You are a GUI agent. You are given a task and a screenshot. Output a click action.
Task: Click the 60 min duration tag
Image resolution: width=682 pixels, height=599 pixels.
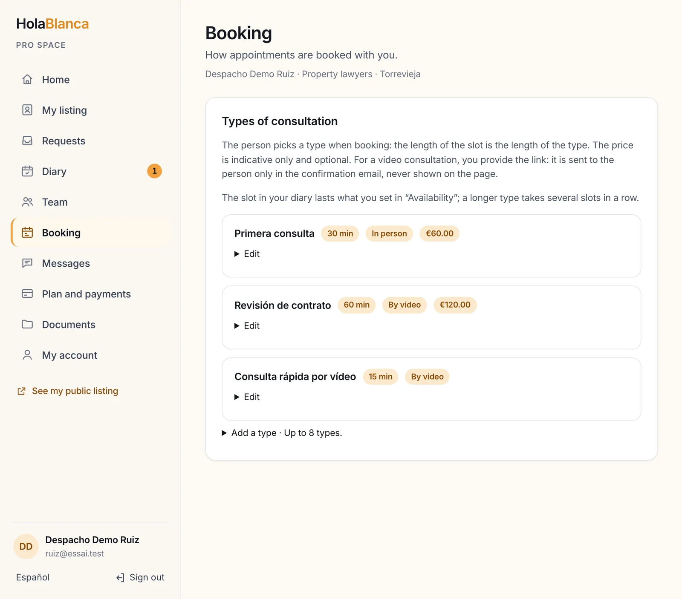pyautogui.click(x=357, y=305)
